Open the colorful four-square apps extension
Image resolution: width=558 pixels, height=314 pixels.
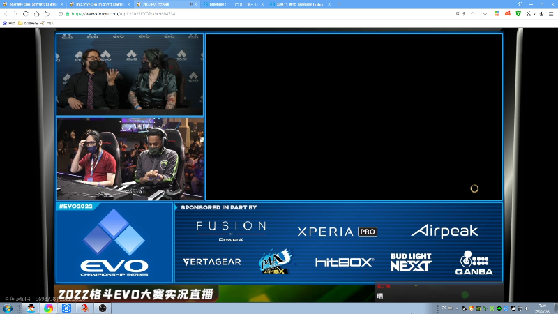coord(497,13)
